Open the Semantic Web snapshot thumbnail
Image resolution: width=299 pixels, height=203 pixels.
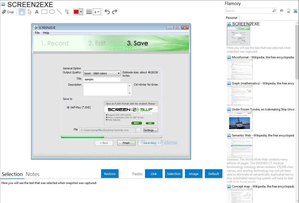[240, 147]
